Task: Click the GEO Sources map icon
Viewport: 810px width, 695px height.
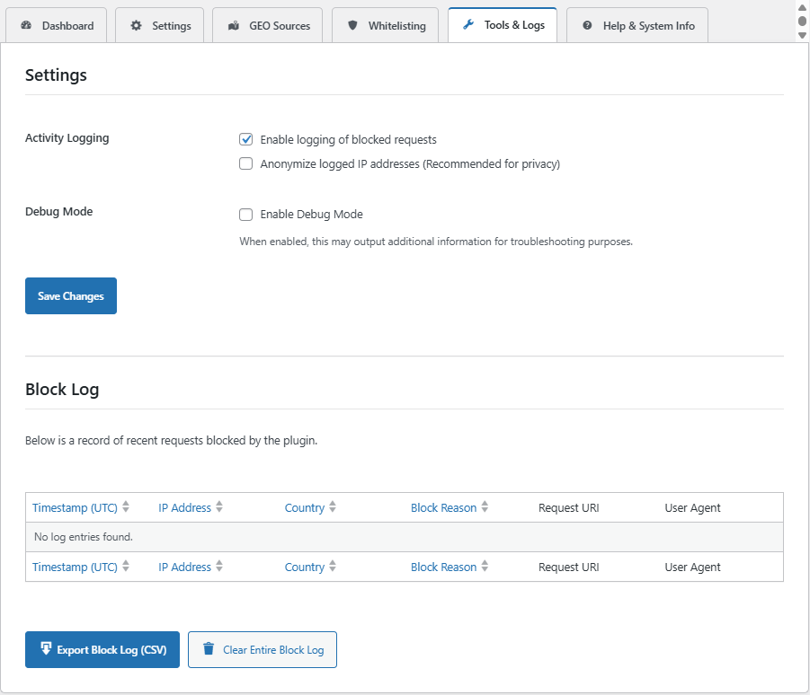Action: (x=233, y=26)
